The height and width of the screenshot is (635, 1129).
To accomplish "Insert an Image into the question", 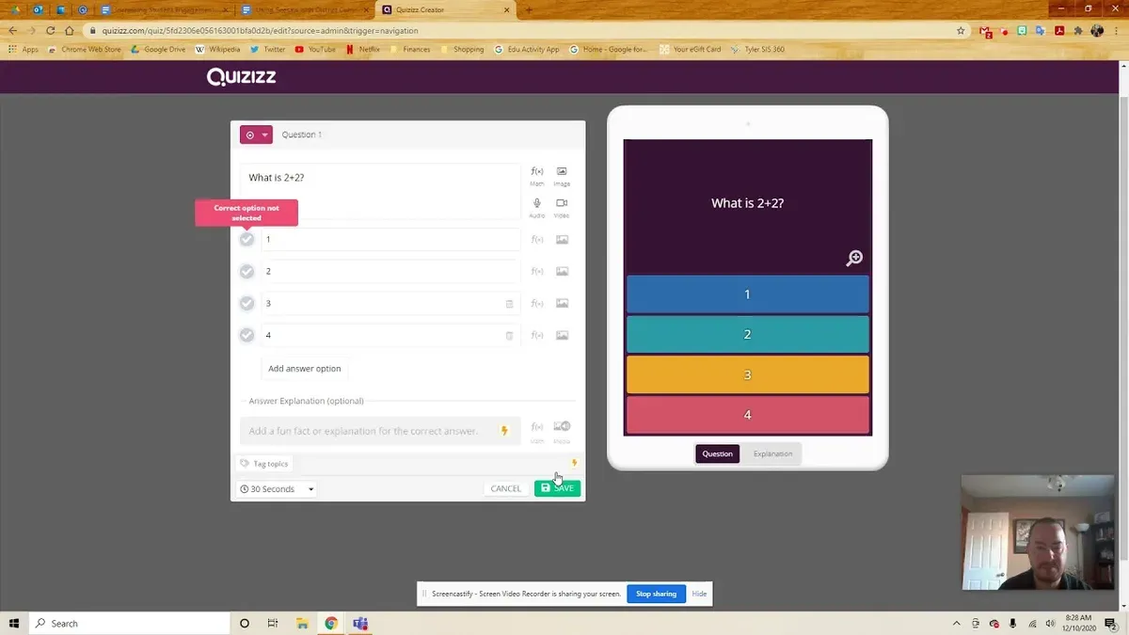I will point(562,176).
